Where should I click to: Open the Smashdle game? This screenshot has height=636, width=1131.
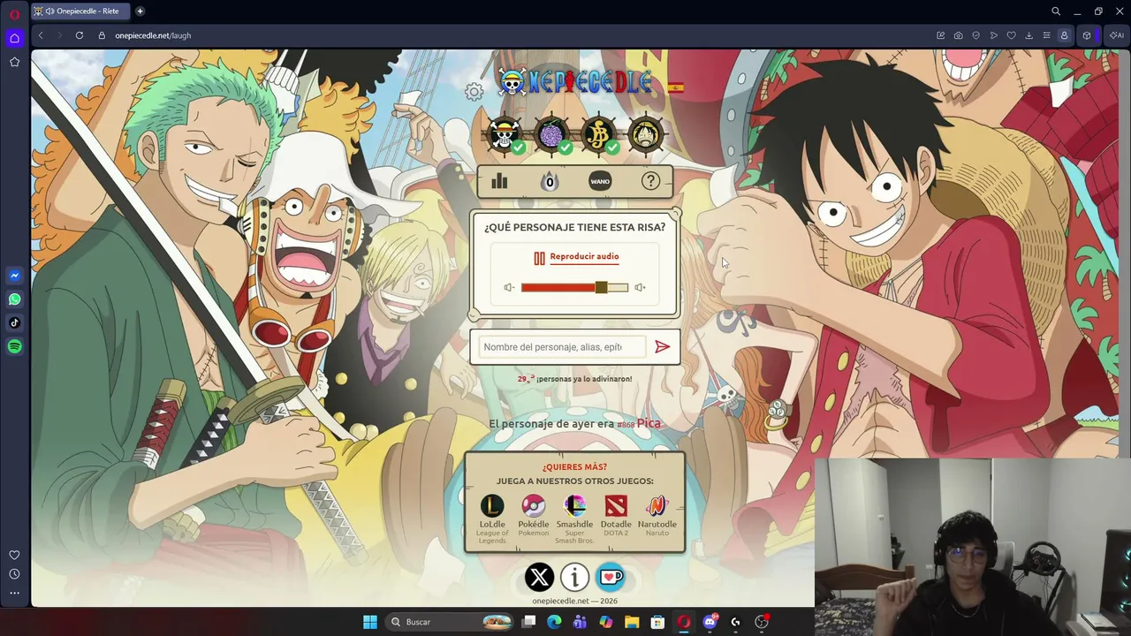click(x=574, y=519)
